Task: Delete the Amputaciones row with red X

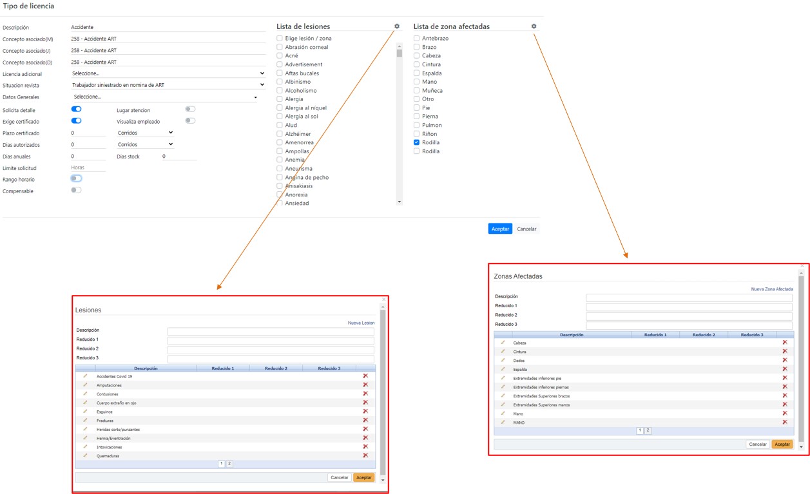Action: 365,385
